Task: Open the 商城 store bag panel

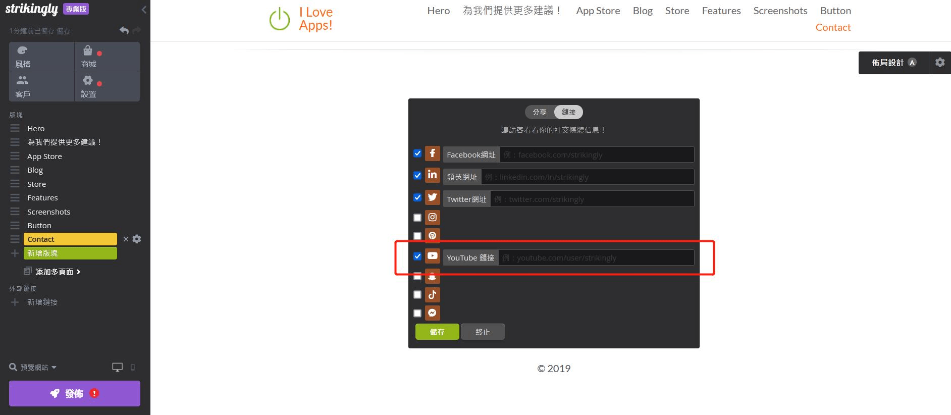Action: point(107,57)
